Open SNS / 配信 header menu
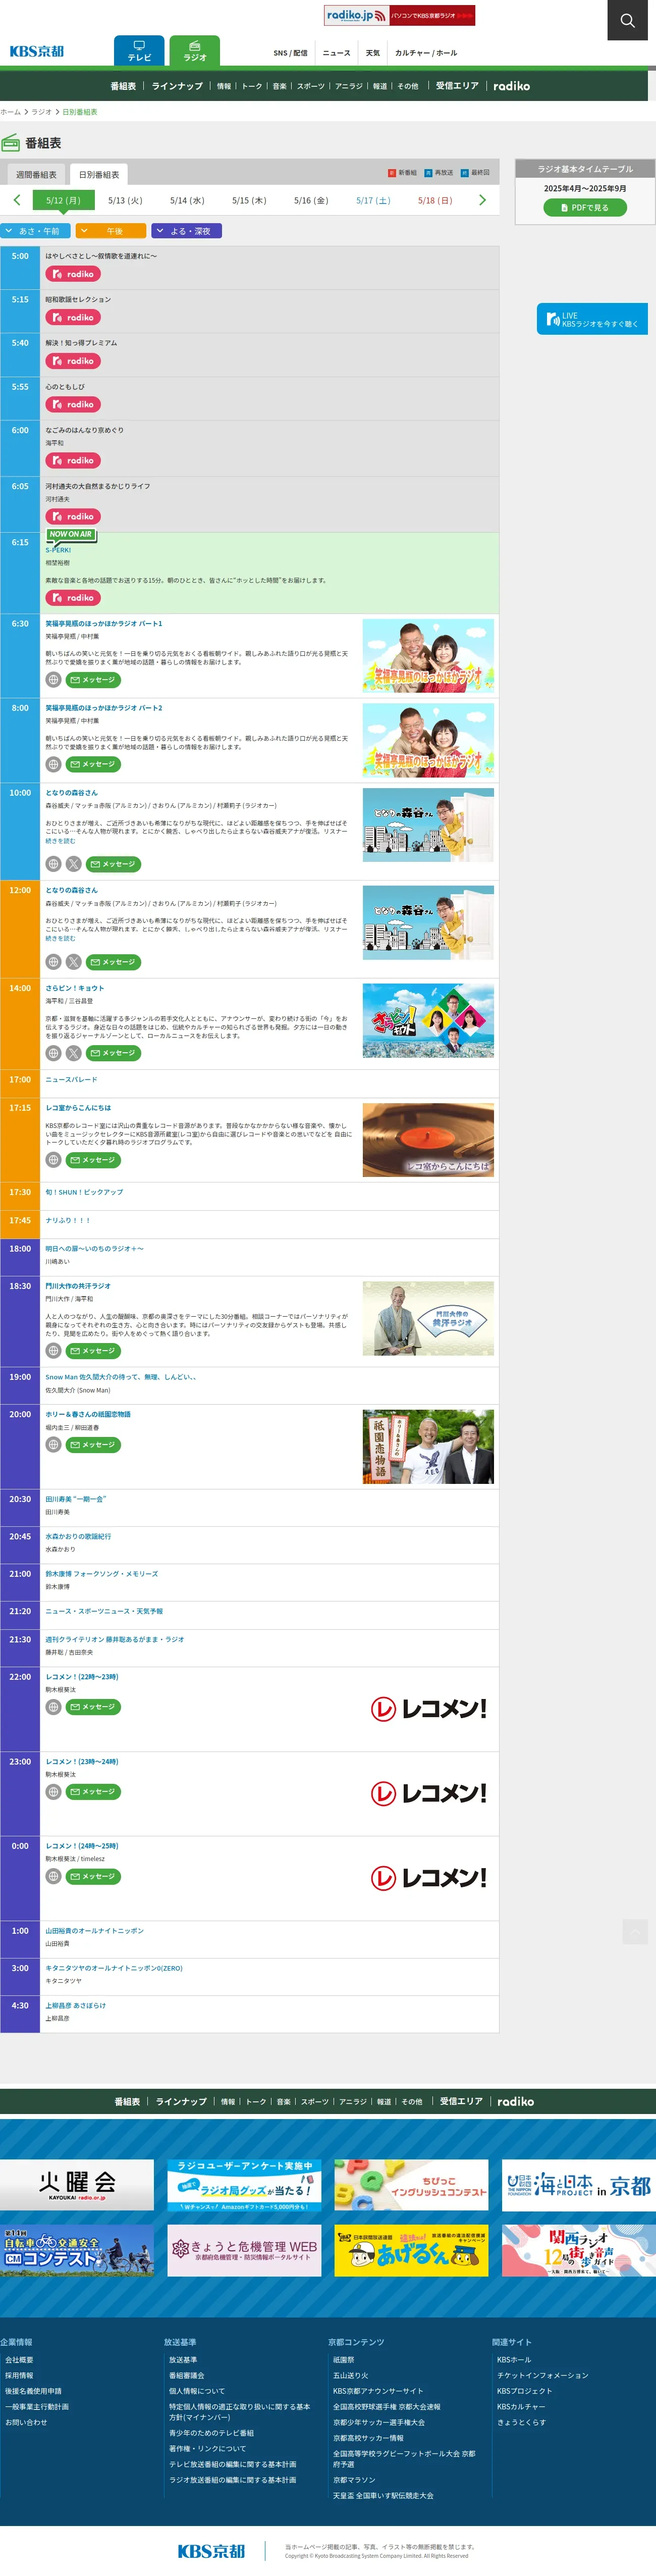This screenshot has height=2576, width=656. pos(290,53)
